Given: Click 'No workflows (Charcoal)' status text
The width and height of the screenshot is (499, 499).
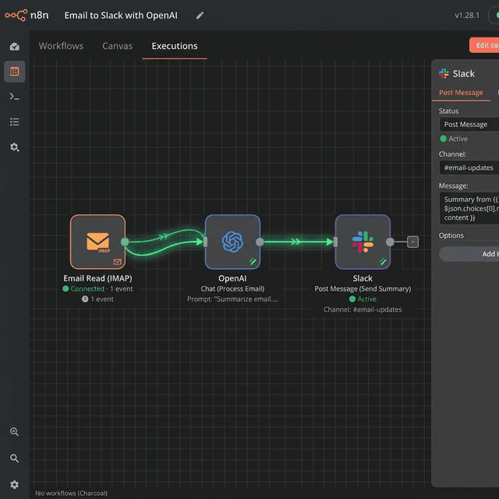Looking at the screenshot, I should click(71, 494).
